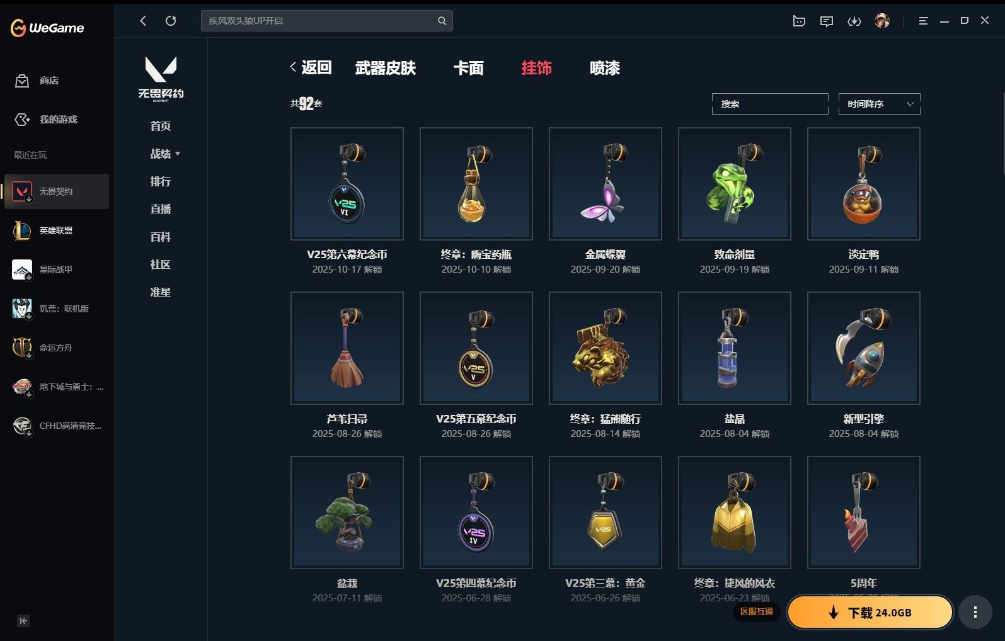Click the refresh page icon
The width and height of the screenshot is (1005, 641).
(x=171, y=21)
